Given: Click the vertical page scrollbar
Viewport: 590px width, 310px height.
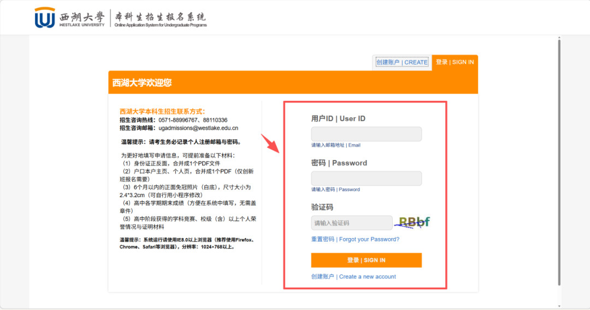Looking at the screenshot, I should (559, 163).
